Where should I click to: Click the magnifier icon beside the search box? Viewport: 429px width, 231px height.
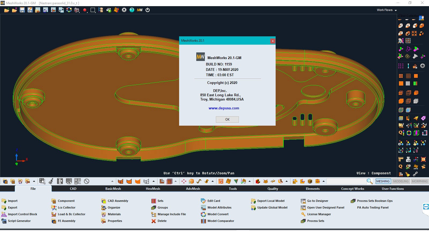pos(369,181)
